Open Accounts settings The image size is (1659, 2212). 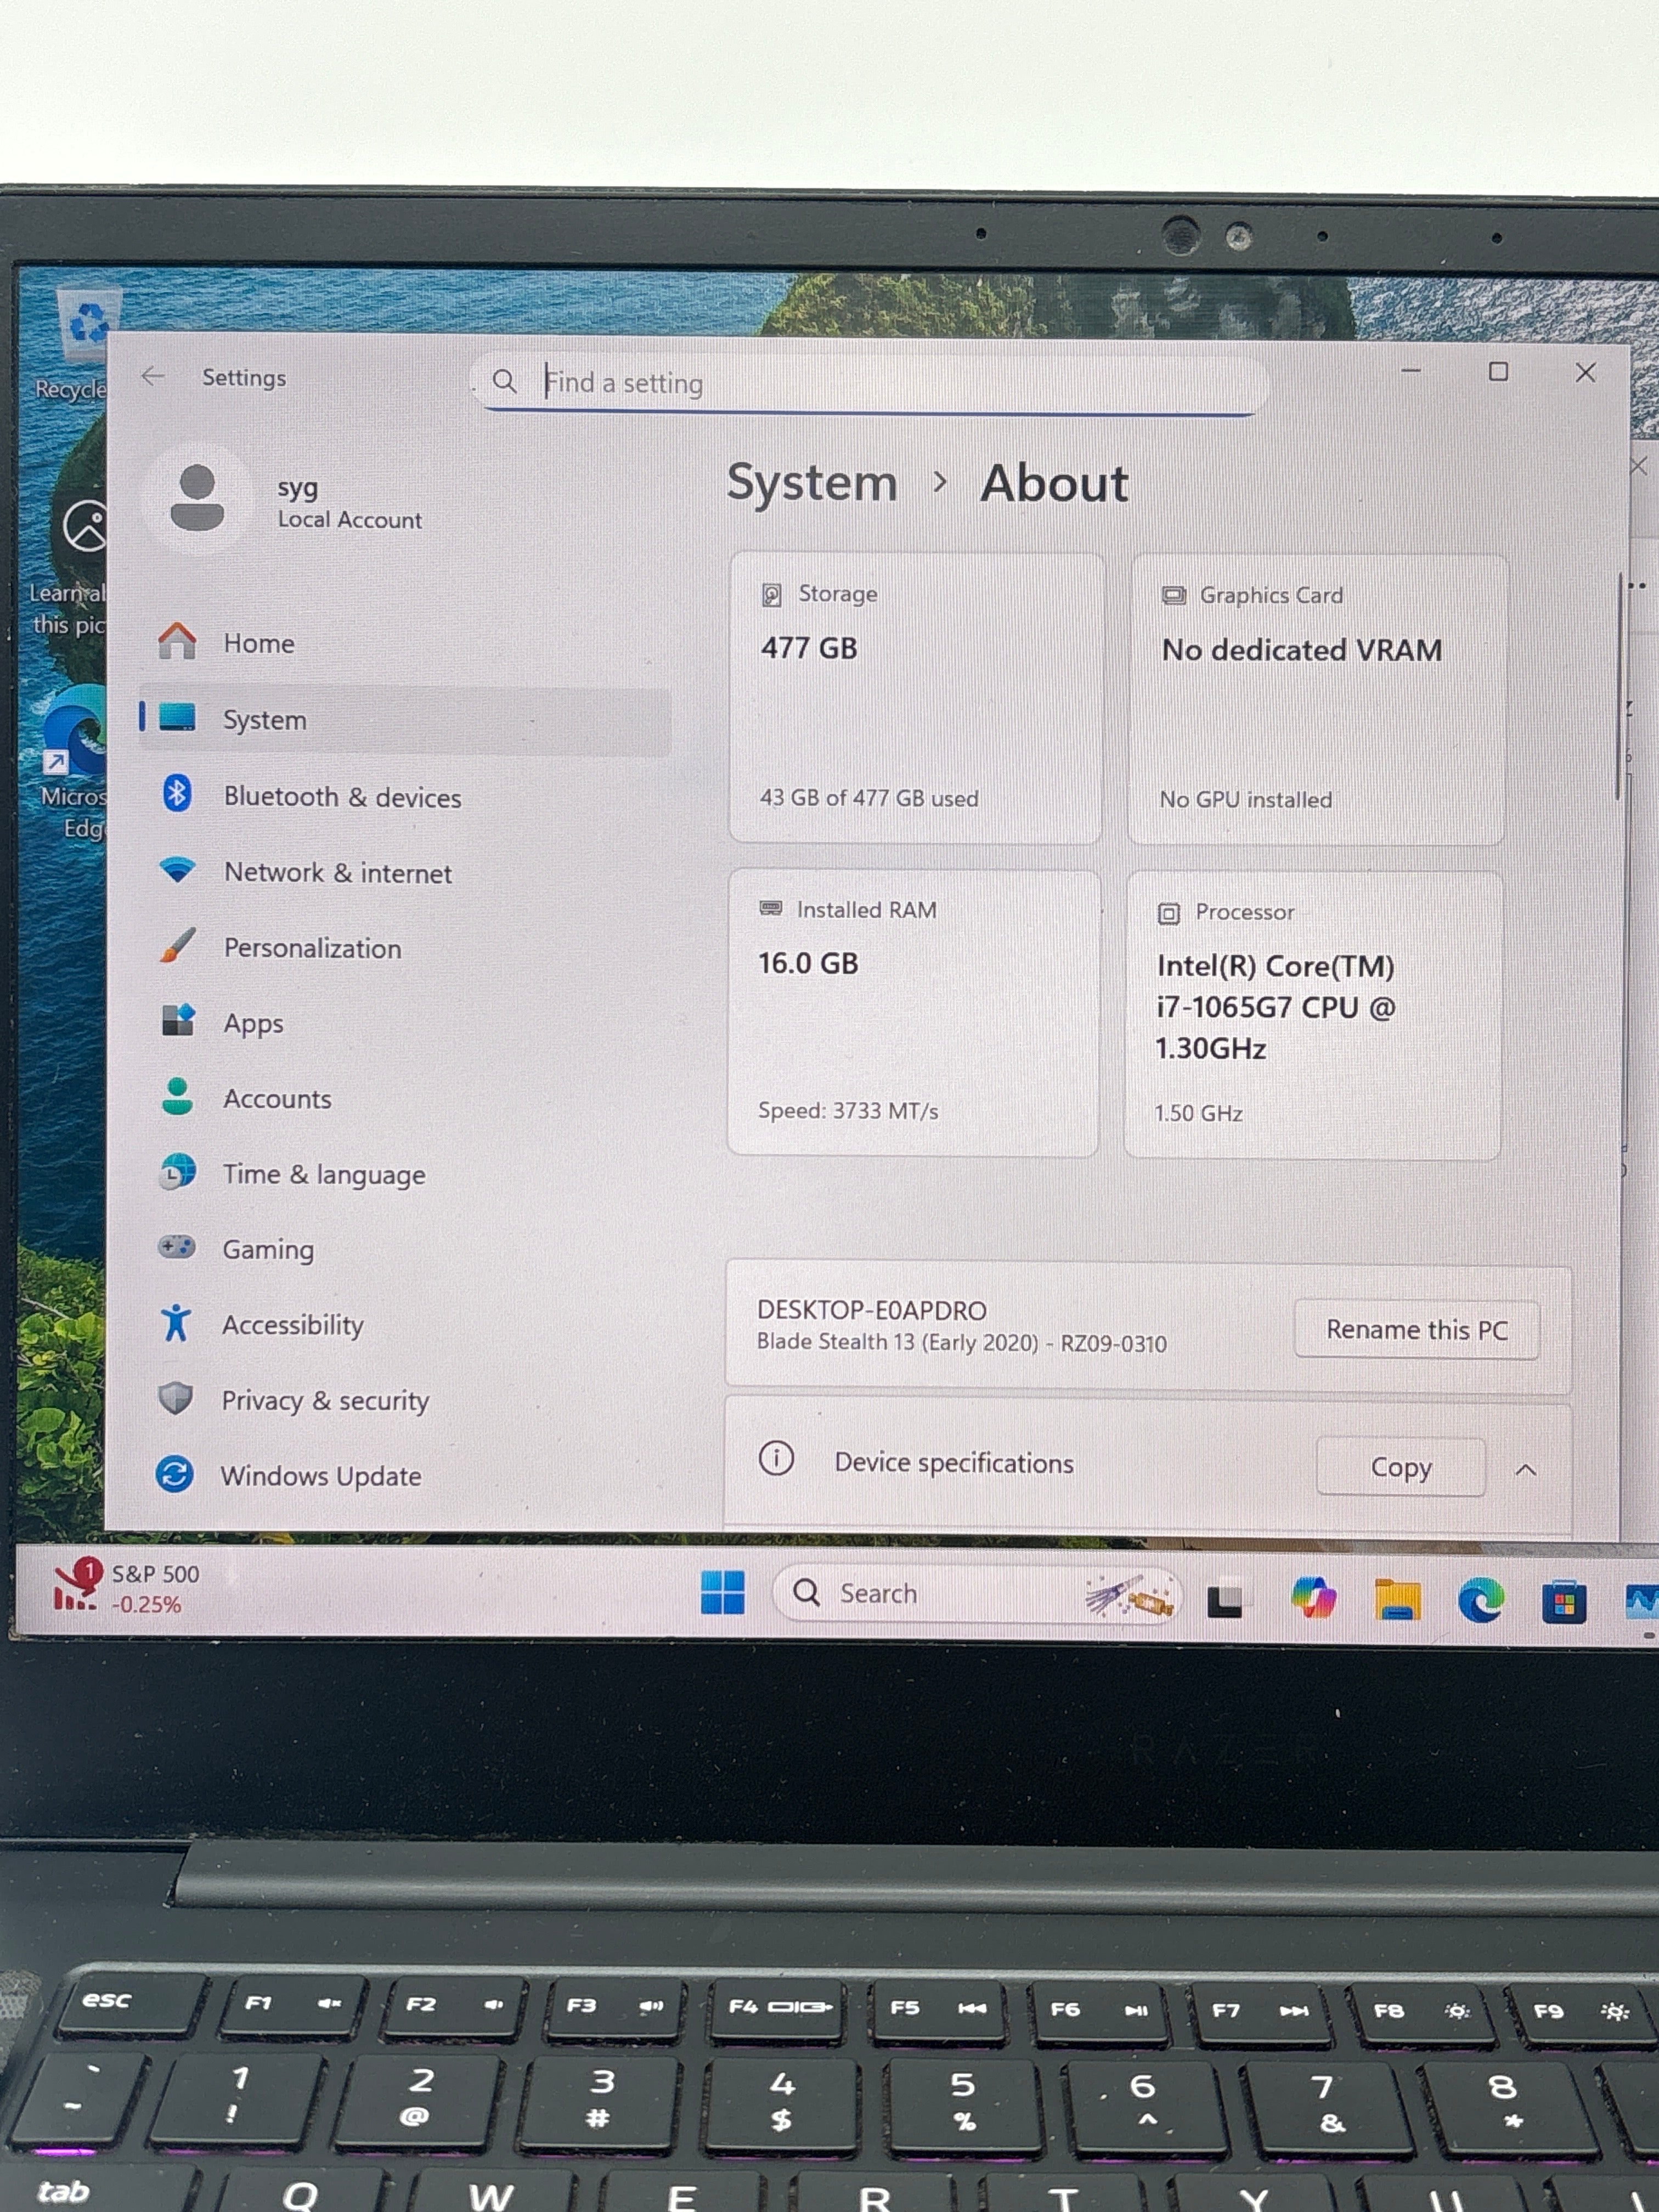404,1098
